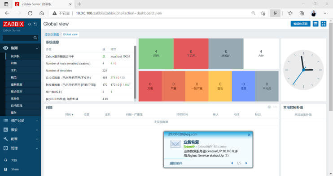Expand the 资产记录 sidebar section
Image resolution: width=333 pixels, height=176 pixels.
[20, 121]
